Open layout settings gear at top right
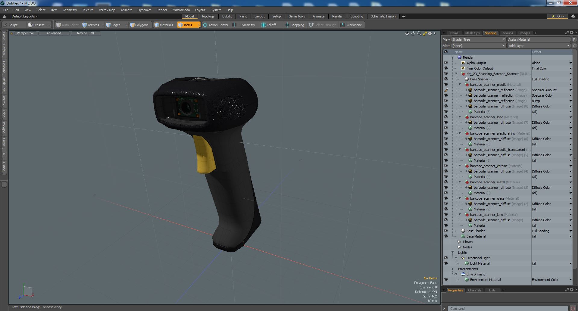 tap(573, 16)
